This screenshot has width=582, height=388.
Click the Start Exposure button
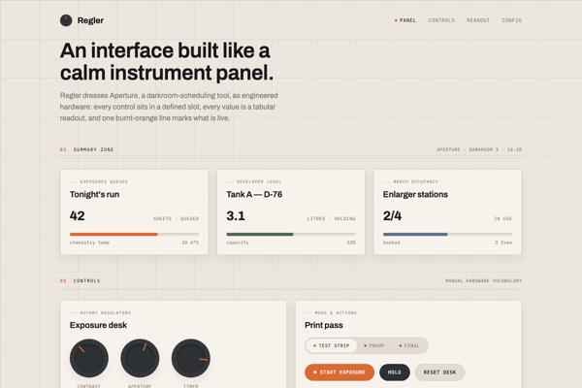click(339, 372)
